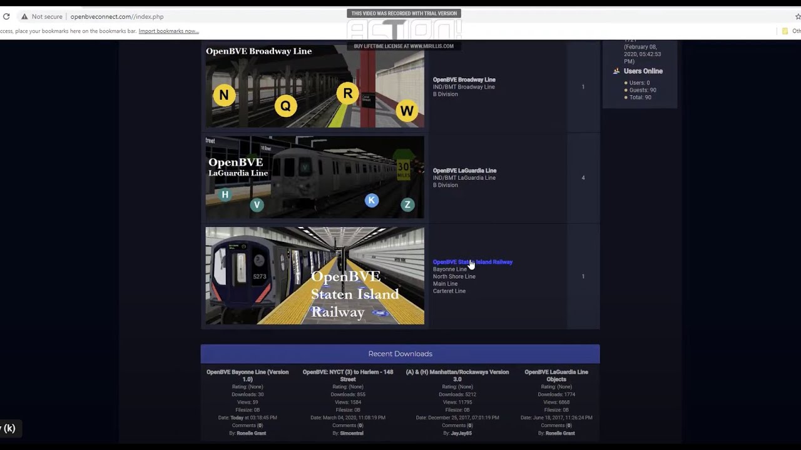Image resolution: width=801 pixels, height=450 pixels.
Task: Click 'B Division' under LaGuardia Line
Action: [446, 186]
